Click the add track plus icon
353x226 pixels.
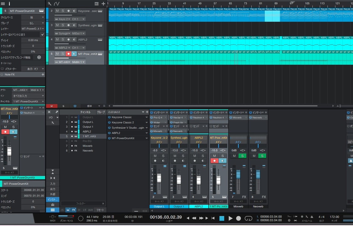pos(103,3)
